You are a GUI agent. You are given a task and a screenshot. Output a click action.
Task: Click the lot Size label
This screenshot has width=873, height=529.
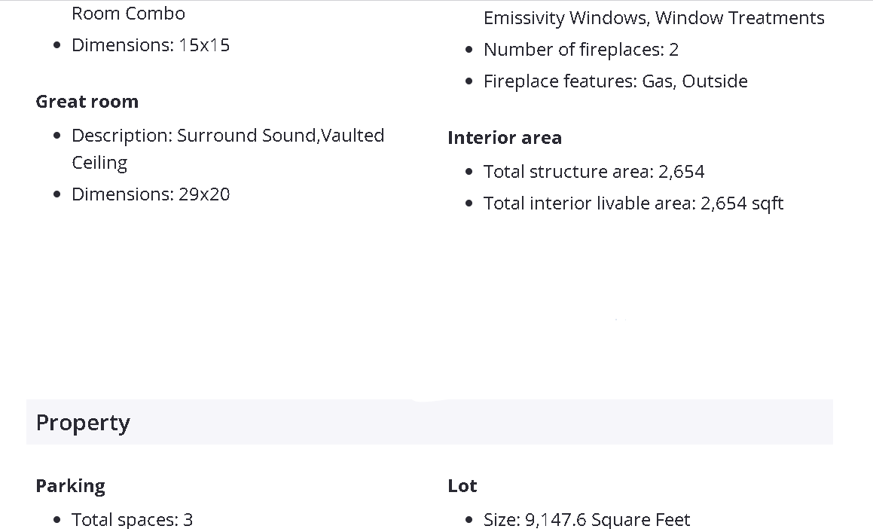tap(501, 520)
